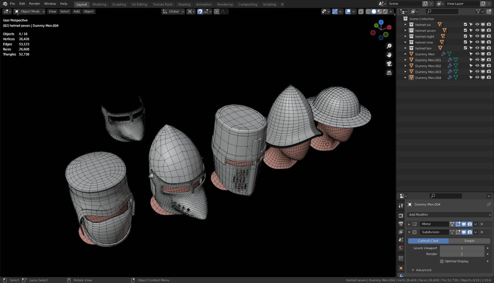Open View Layer properties tab icon
Image resolution: width=494 pixels, height=283 pixels.
[x=401, y=232]
